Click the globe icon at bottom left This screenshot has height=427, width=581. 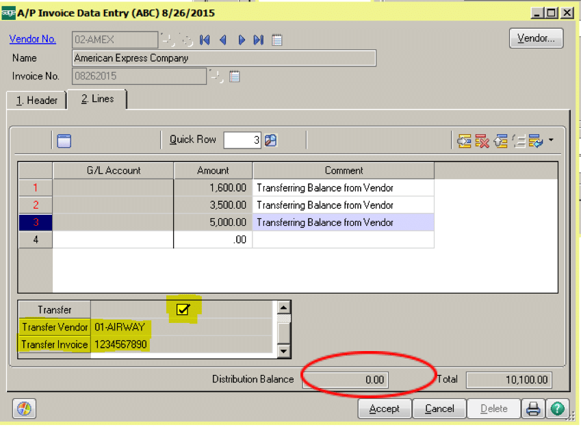click(x=24, y=409)
